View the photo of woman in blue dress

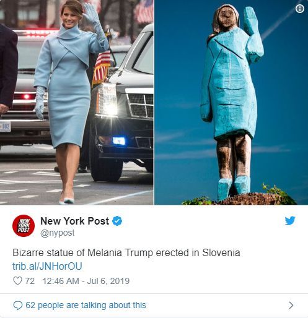click(77, 102)
